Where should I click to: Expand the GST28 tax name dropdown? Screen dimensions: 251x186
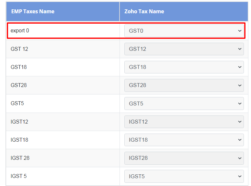[184, 85]
